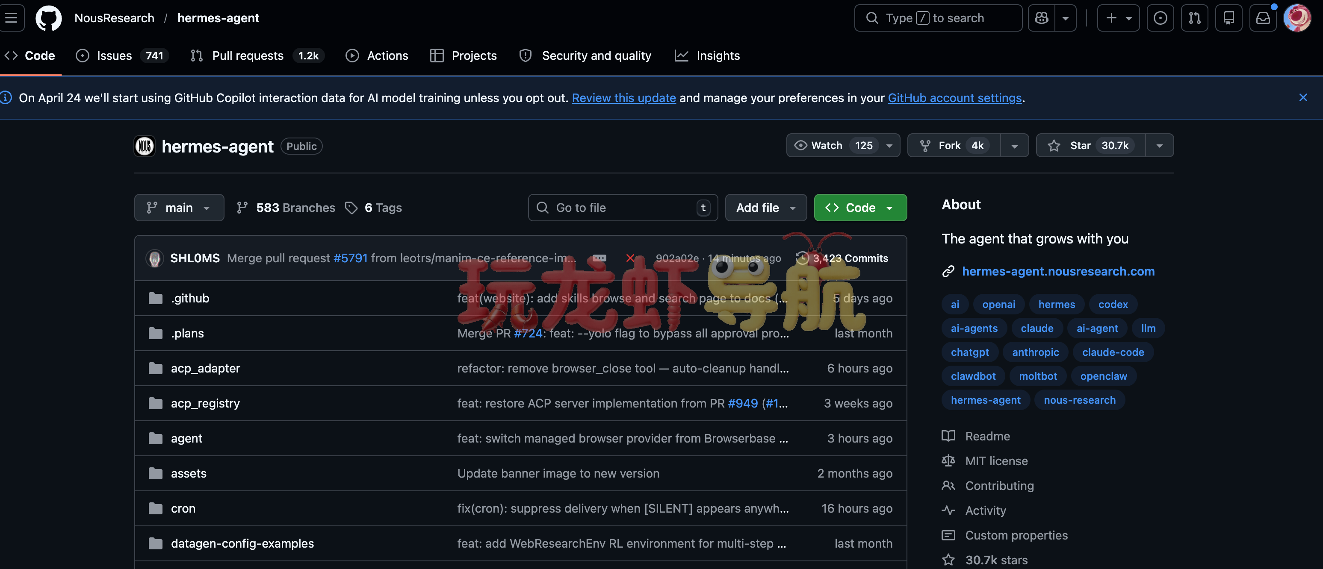1323x569 pixels.
Task: Open the Projects tab
Action: click(x=463, y=56)
